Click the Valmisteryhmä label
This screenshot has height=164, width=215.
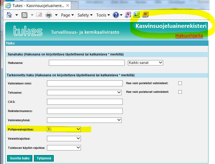19,120
